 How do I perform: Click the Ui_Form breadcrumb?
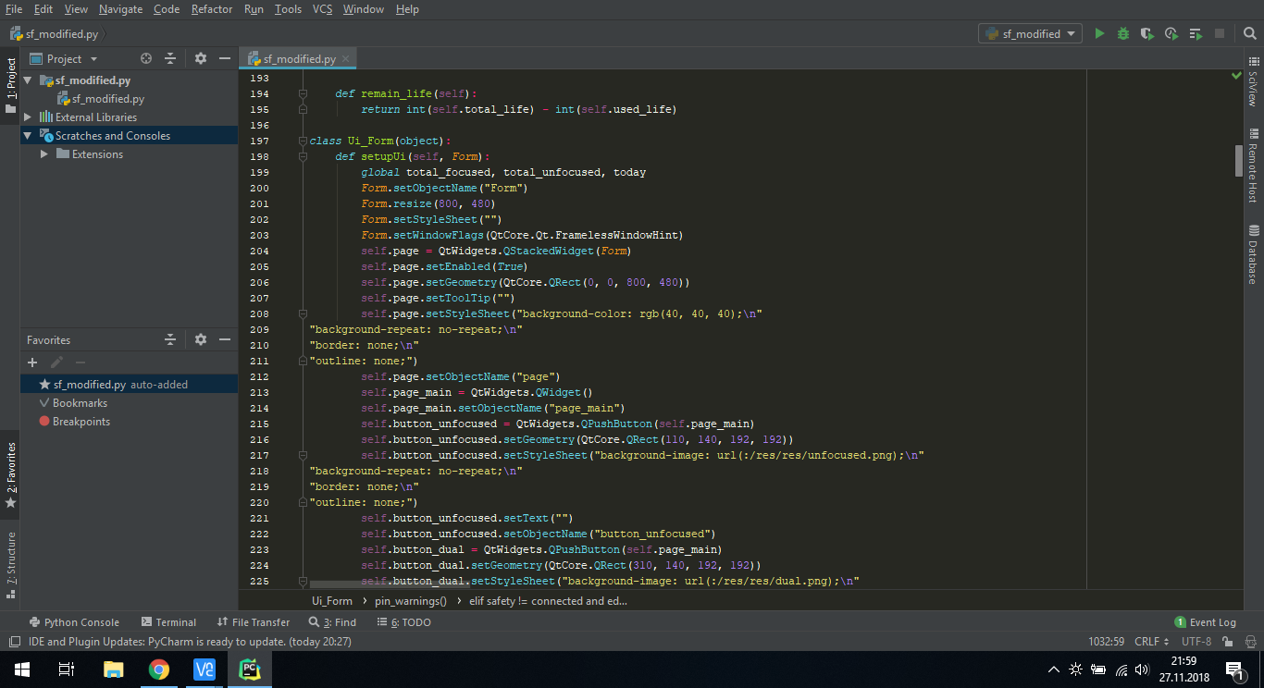332,601
